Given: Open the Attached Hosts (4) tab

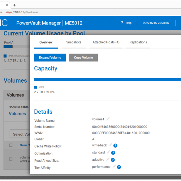Looking at the screenshot, I should point(106,42).
